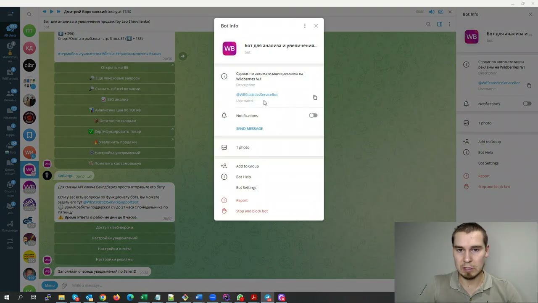Screen dimensions: 538x303
Task: Open the Saved Messages bookmark chat
Action: point(29,135)
